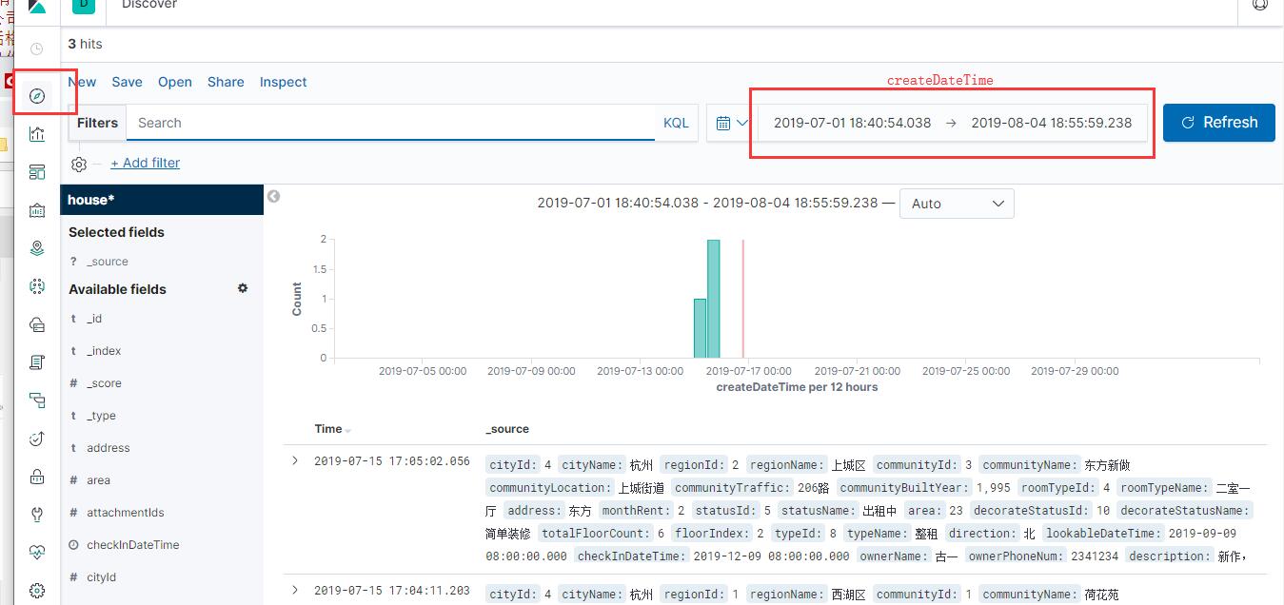Open the Dashboard app icon
Image resolution: width=1284 pixels, height=605 pixels.
click(x=37, y=172)
